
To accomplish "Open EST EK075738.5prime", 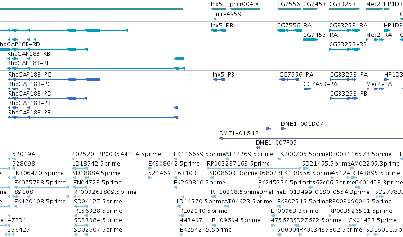I will [x=40, y=183].
